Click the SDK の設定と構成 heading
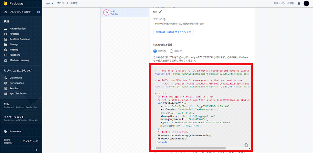Screen dimensions: 313x153 [163, 45]
